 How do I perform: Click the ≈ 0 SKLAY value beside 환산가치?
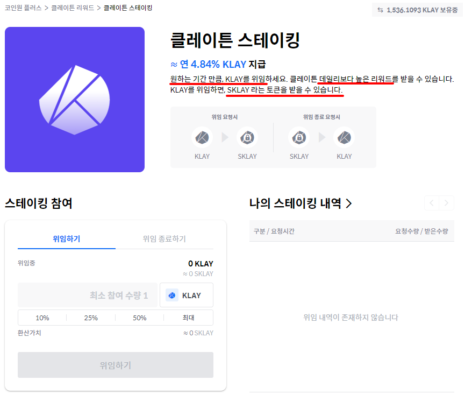pyautogui.click(x=198, y=333)
